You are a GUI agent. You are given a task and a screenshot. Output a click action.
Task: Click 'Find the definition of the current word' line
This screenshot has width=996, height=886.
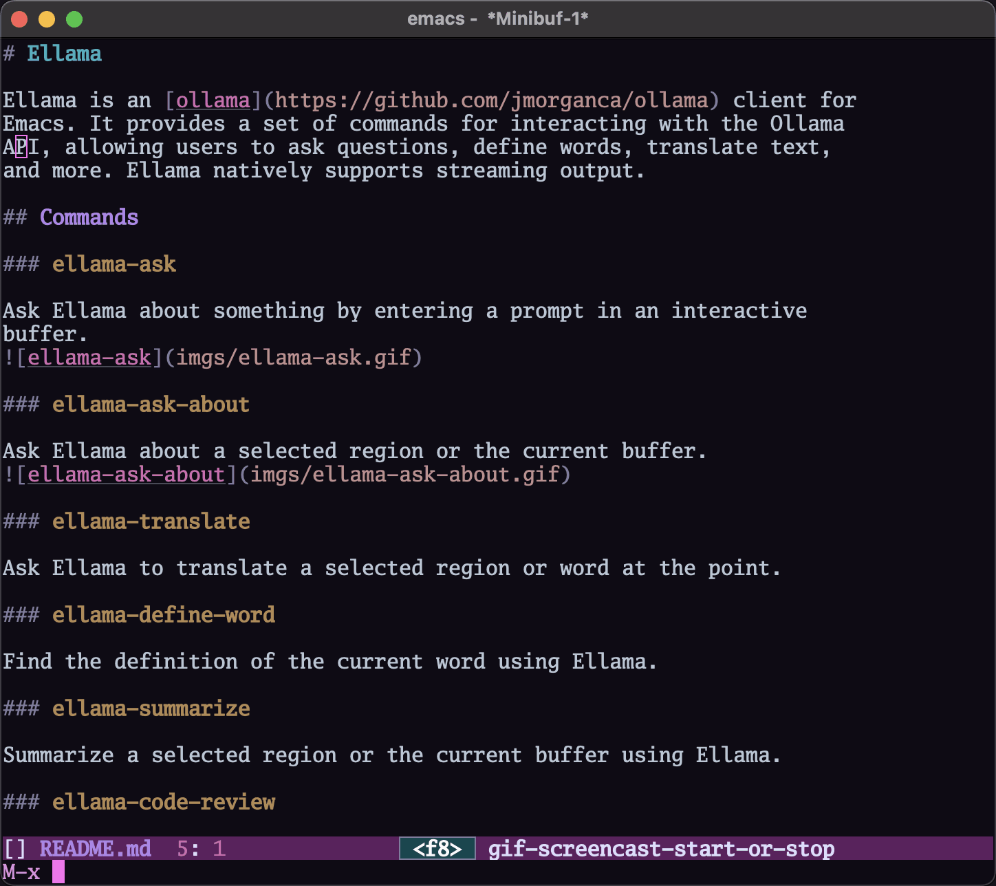pos(330,662)
